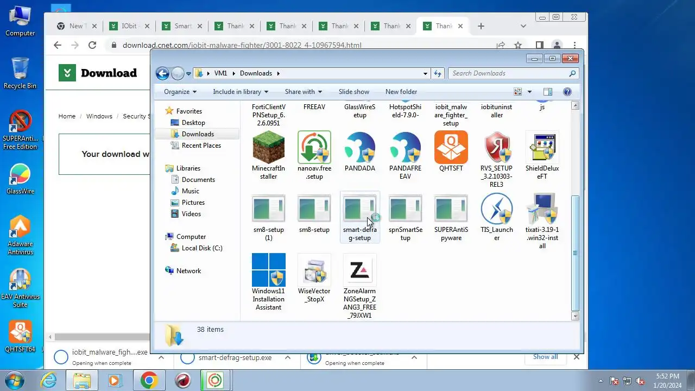Select the SUPERAntiSpyware file in Downloads
Image resolution: width=695 pixels, height=391 pixels.
(451, 209)
